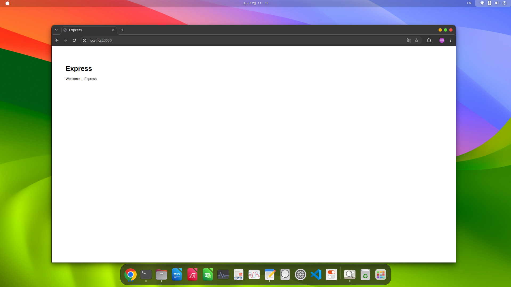511x287 pixels.
Task: Open the Extensions puzzle icon
Action: (x=429, y=40)
